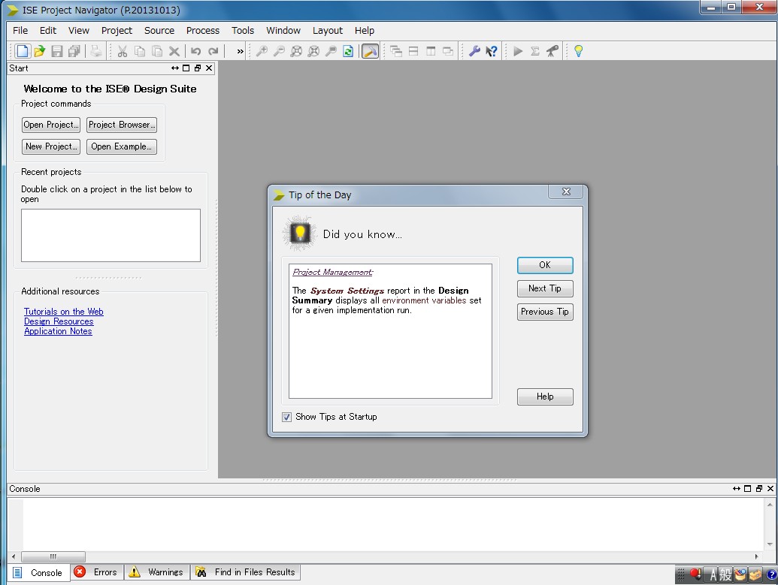The width and height of the screenshot is (778, 585).
Task: Open the File menu
Action: (x=20, y=30)
